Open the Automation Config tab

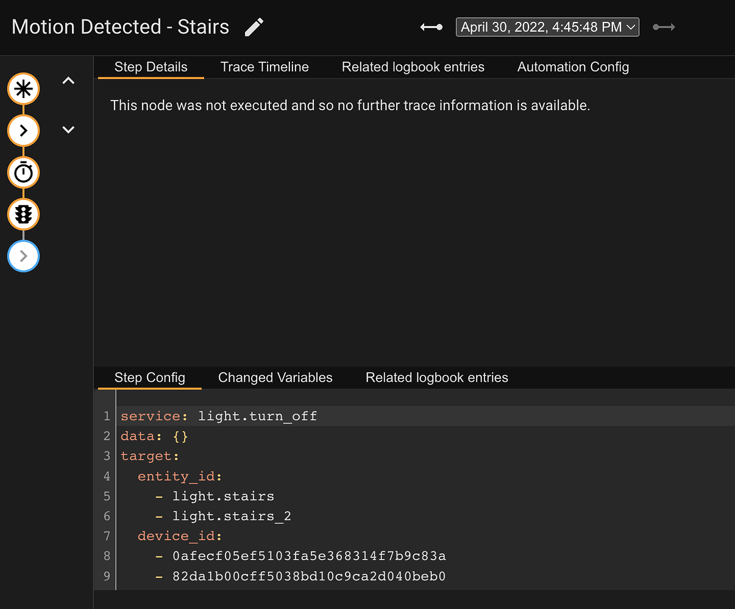(x=573, y=67)
